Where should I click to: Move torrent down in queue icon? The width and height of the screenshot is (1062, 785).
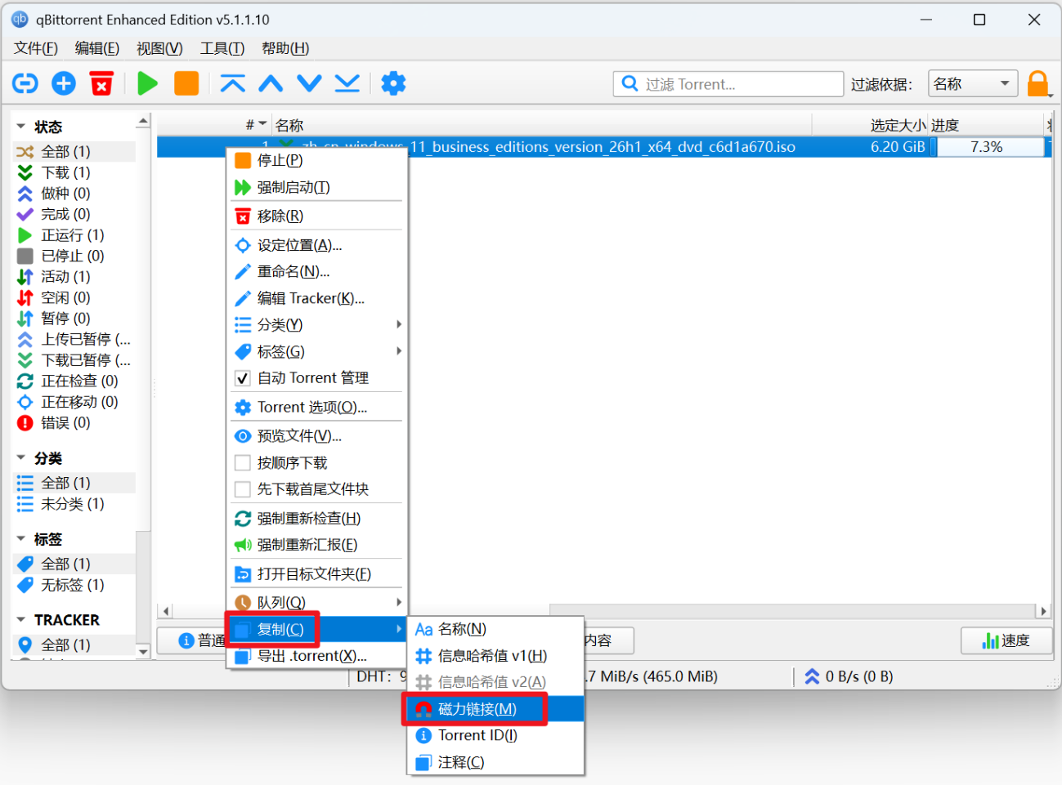309,83
